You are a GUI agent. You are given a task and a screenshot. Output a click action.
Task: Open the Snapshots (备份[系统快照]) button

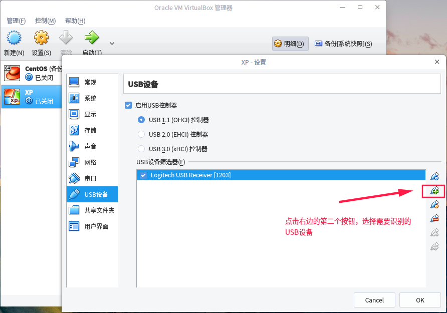343,44
